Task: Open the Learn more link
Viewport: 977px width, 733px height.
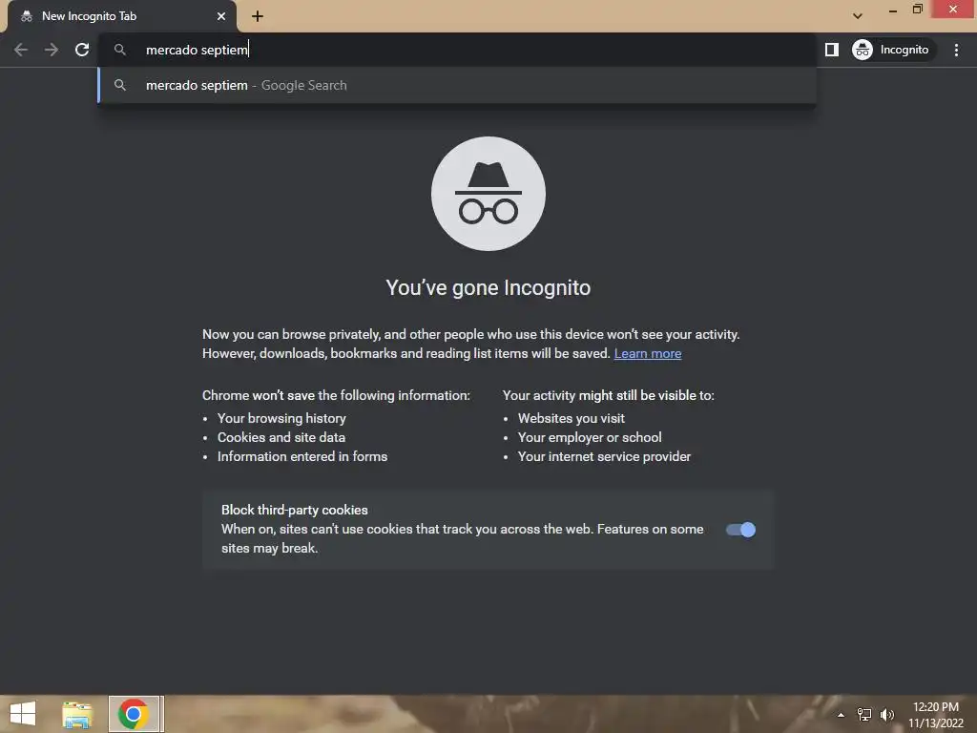Action: tap(648, 353)
